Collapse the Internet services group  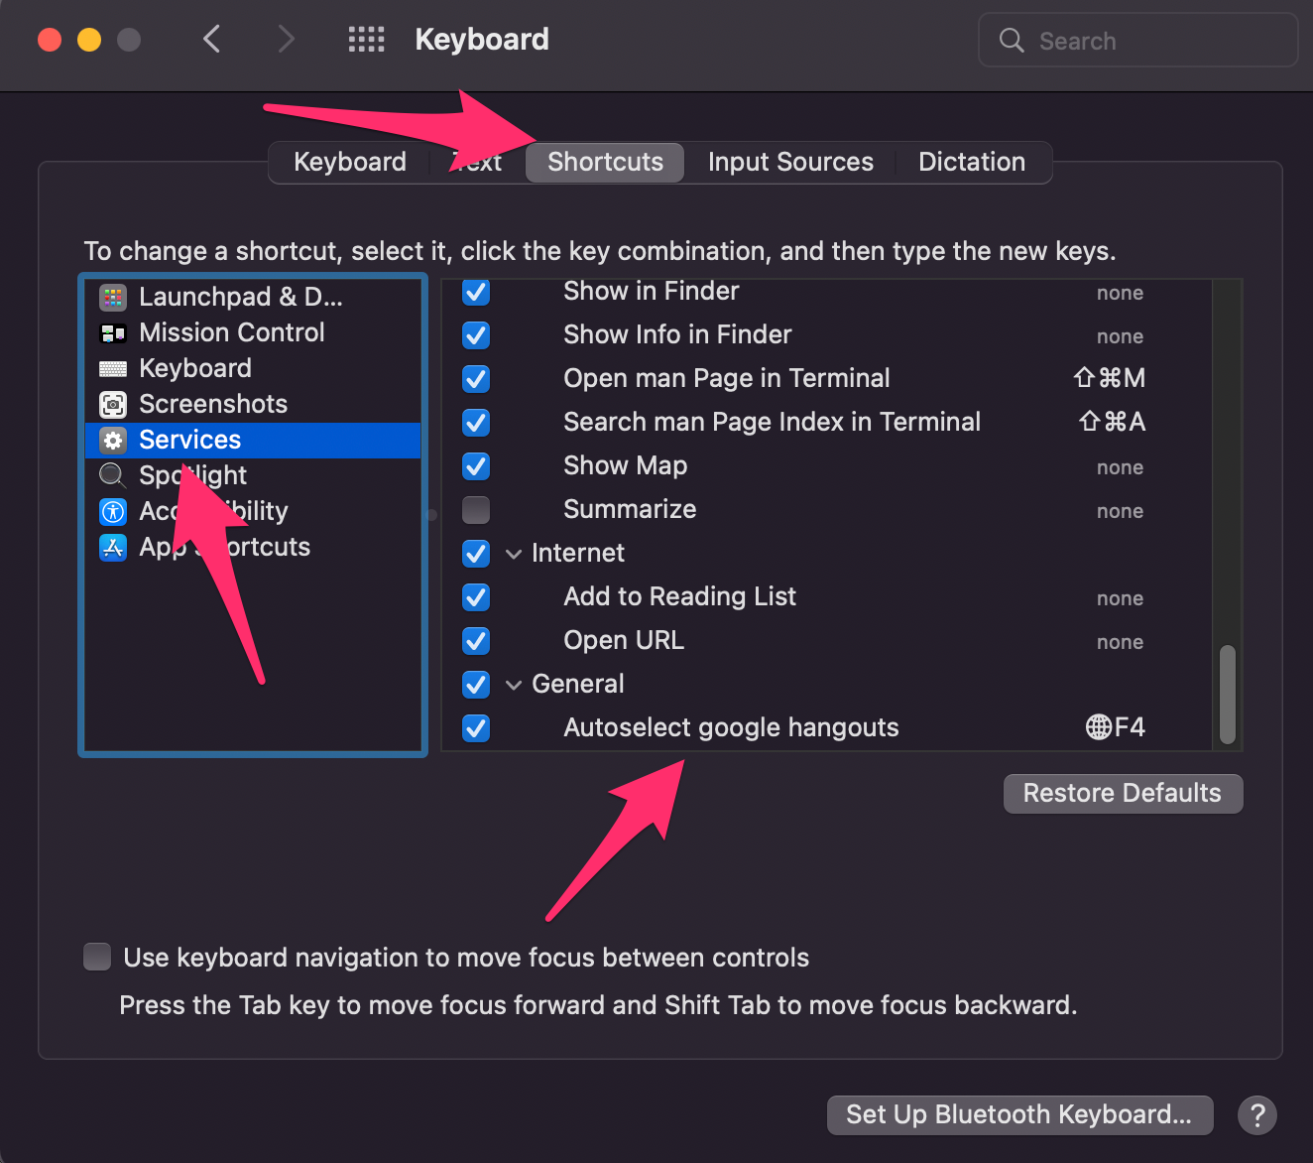point(514,554)
